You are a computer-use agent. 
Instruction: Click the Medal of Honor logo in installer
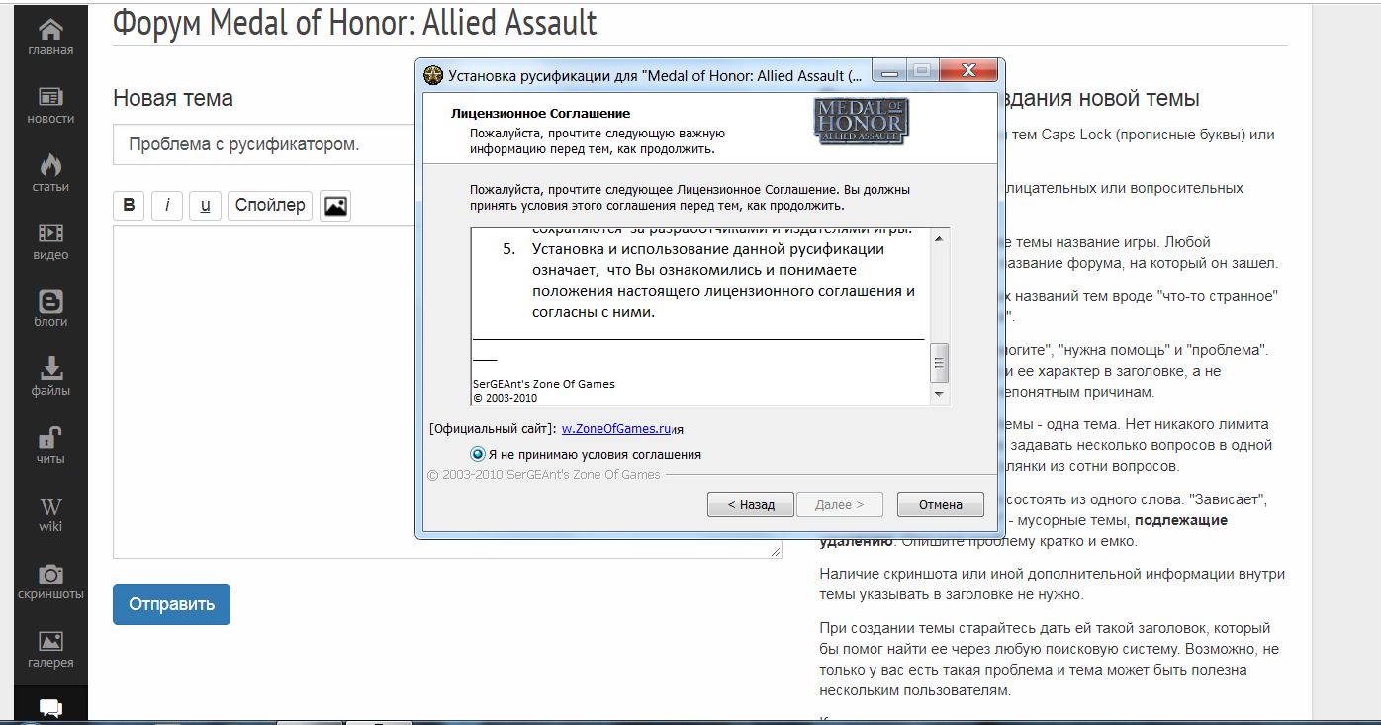pos(861,123)
